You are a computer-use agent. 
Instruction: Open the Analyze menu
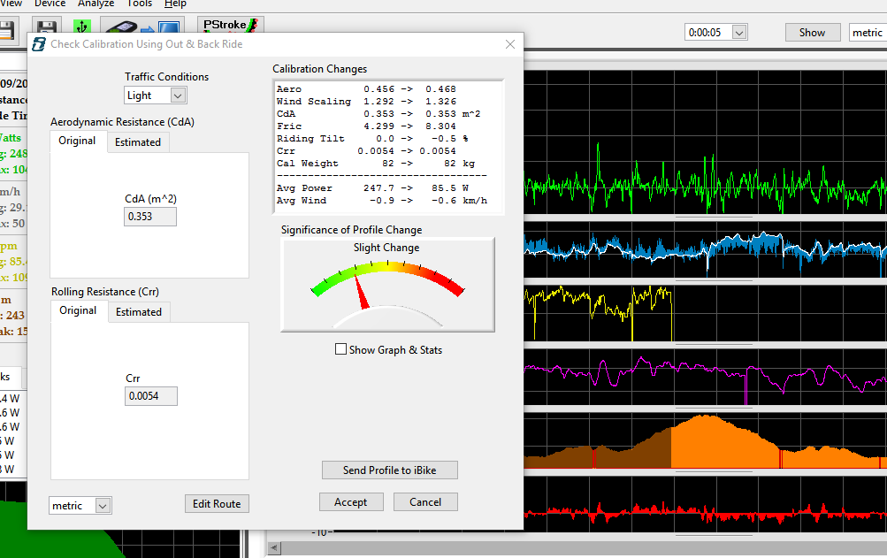click(96, 4)
